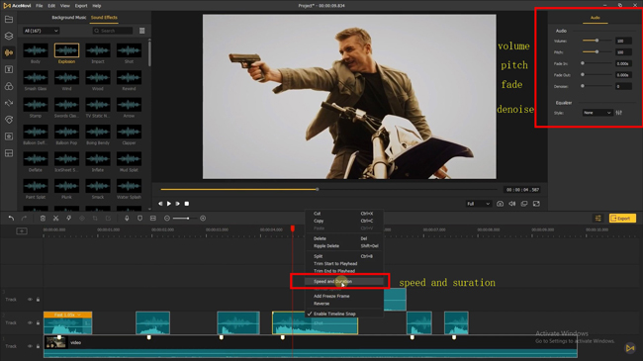
Task: Start voice-over recording with microphone icon
Action: 127,219
